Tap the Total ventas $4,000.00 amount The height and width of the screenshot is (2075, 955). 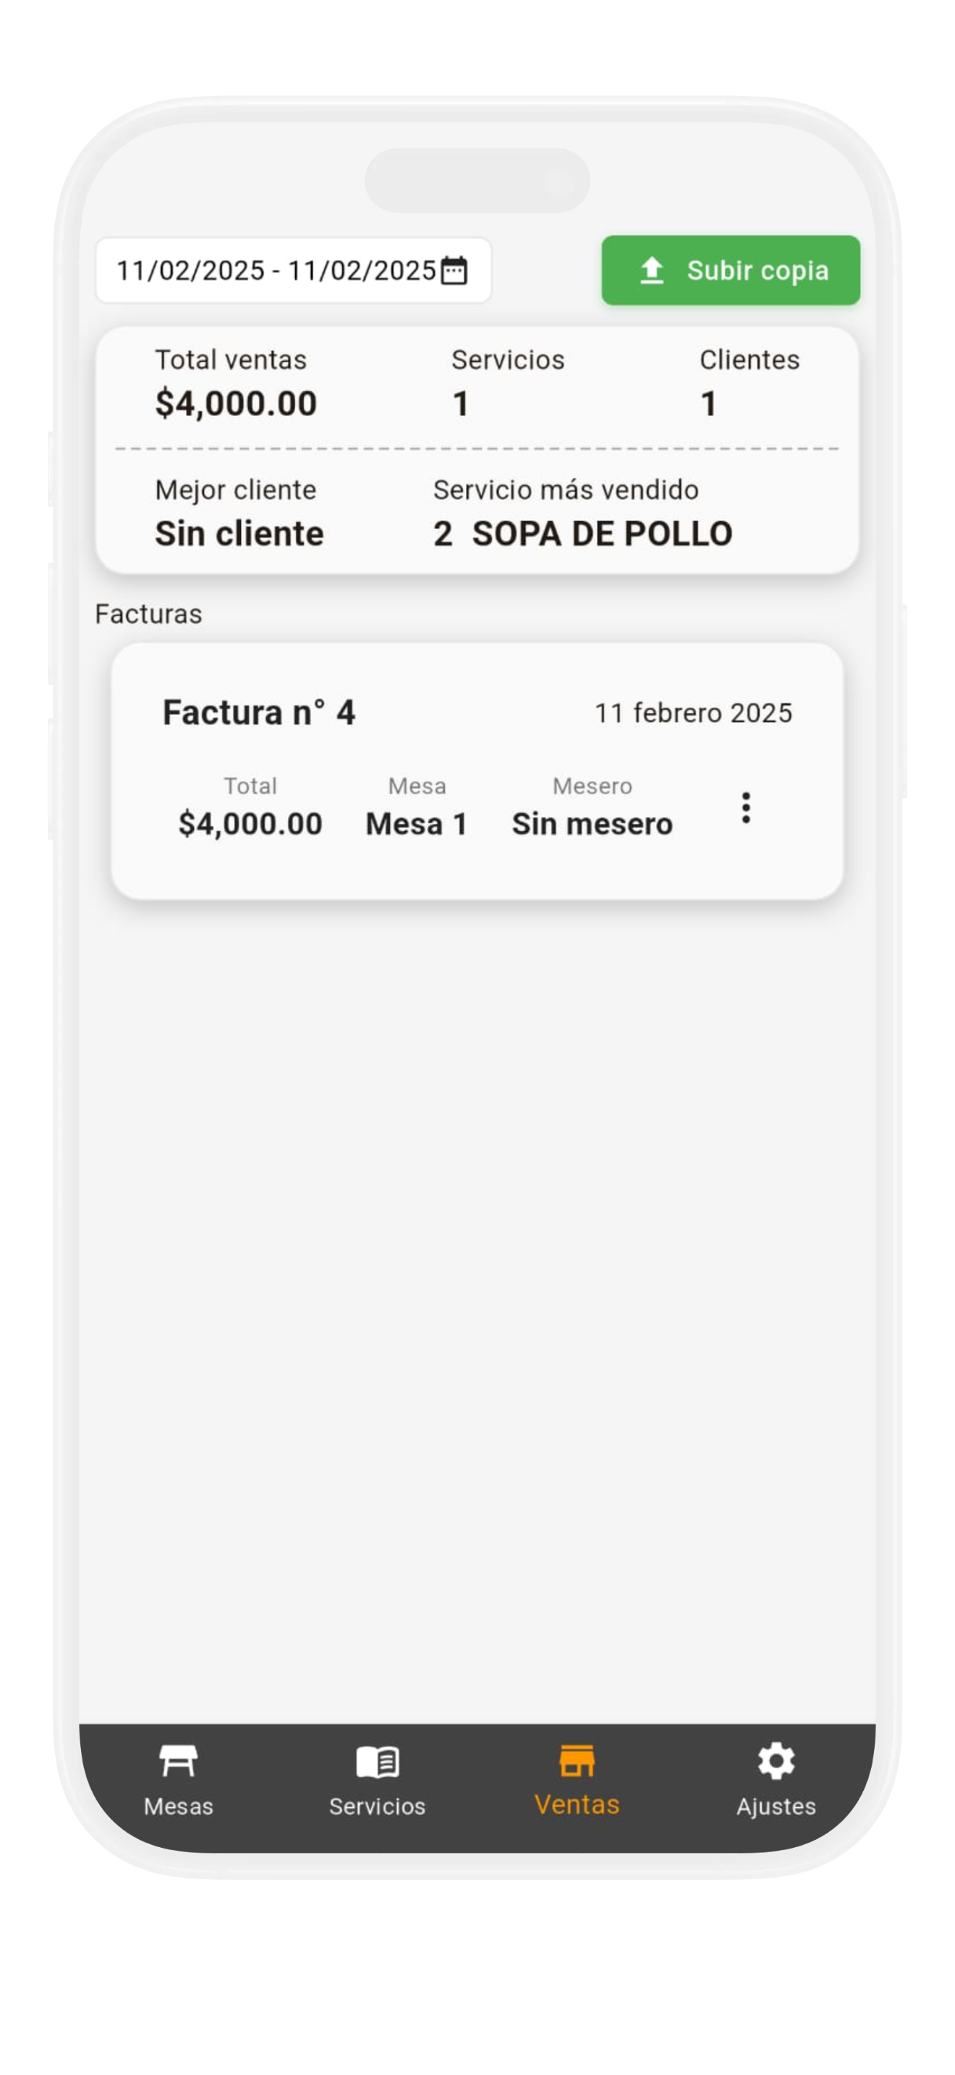(x=236, y=404)
